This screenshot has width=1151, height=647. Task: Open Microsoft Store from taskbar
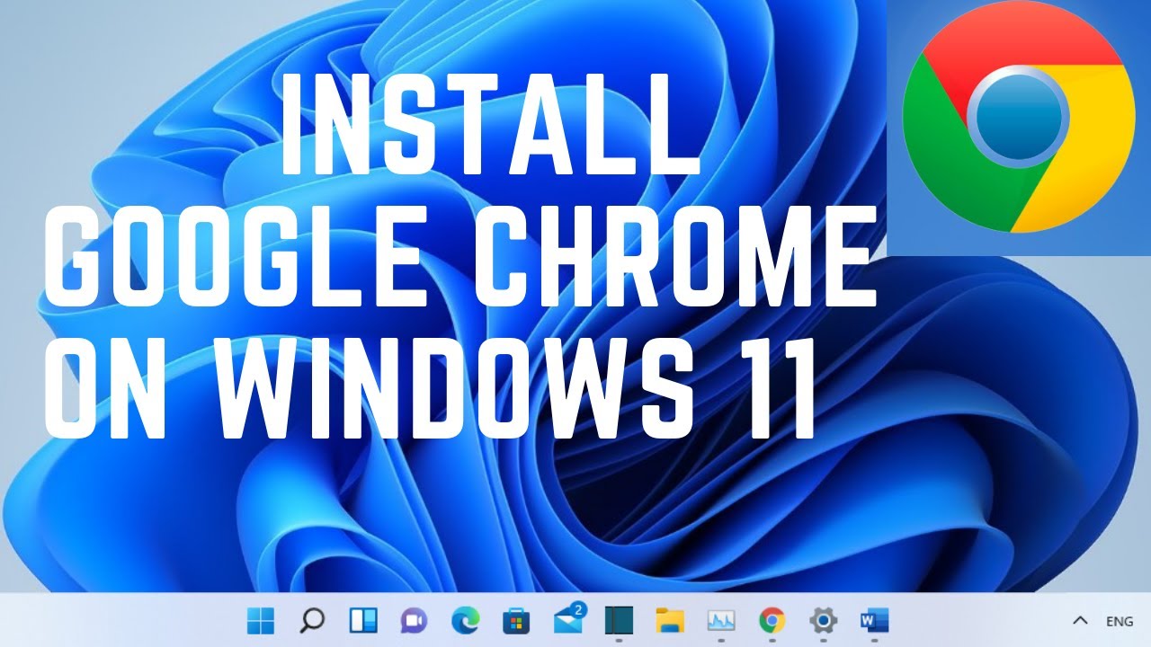click(x=516, y=620)
